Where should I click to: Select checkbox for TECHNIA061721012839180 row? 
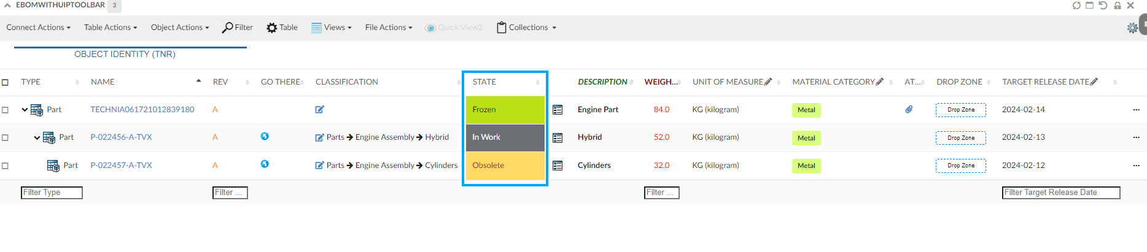[x=6, y=110]
